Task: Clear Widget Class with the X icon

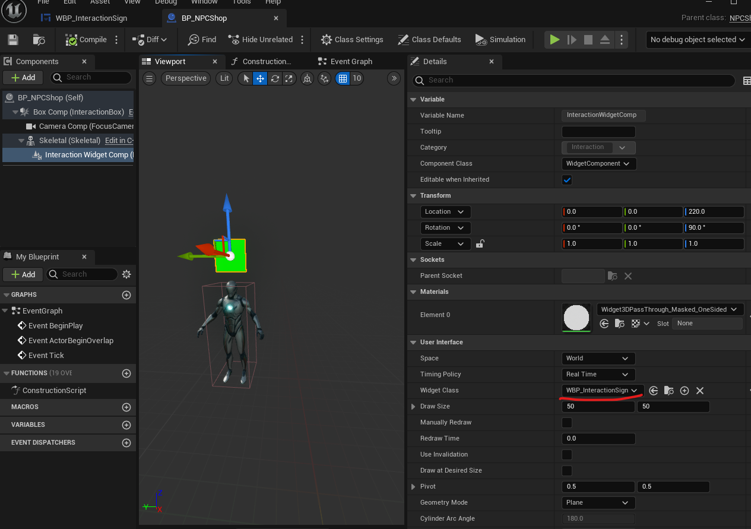Action: pyautogui.click(x=700, y=391)
